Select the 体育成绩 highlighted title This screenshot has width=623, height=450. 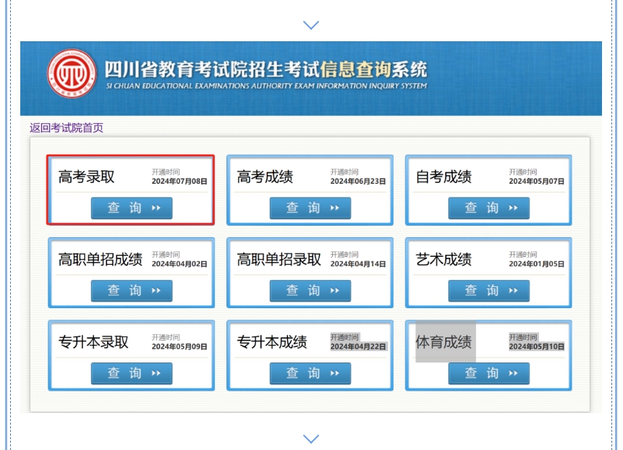click(444, 342)
